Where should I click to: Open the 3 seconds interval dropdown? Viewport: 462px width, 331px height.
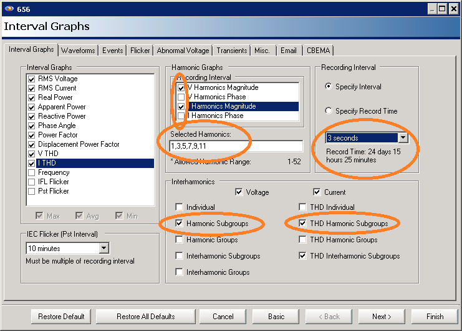403,138
